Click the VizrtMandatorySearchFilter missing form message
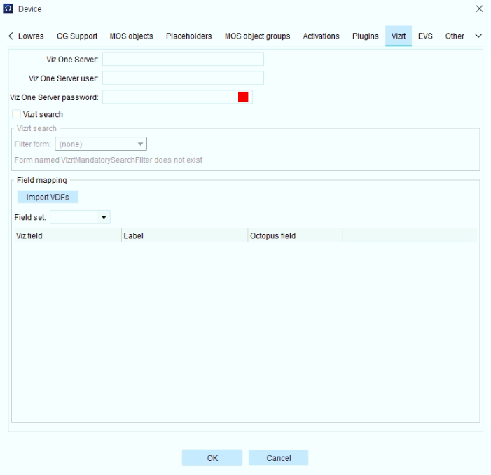Screen dimensions: 491x475 coord(109,160)
